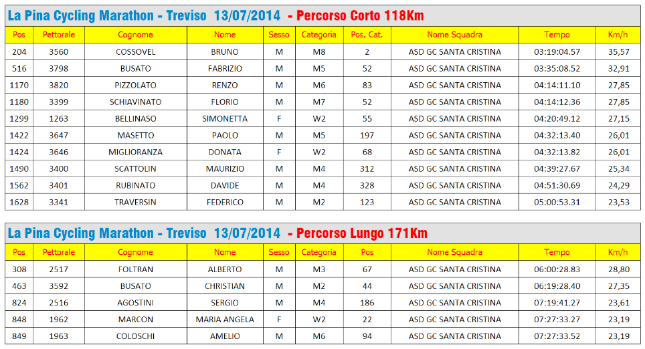Viewport: 645px width, 349px height.
Task: Click position cell 1170
Action: point(19,86)
